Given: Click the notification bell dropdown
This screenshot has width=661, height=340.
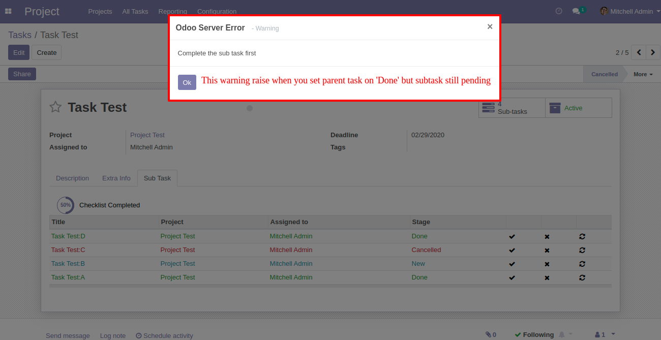Looking at the screenshot, I should 565,334.
